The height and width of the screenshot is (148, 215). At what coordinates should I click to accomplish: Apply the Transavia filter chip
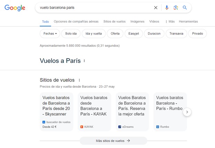point(176,33)
